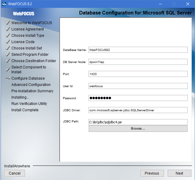Click the JDBC Driver input field
The height and width of the screenshot is (180, 195).
(138, 110)
